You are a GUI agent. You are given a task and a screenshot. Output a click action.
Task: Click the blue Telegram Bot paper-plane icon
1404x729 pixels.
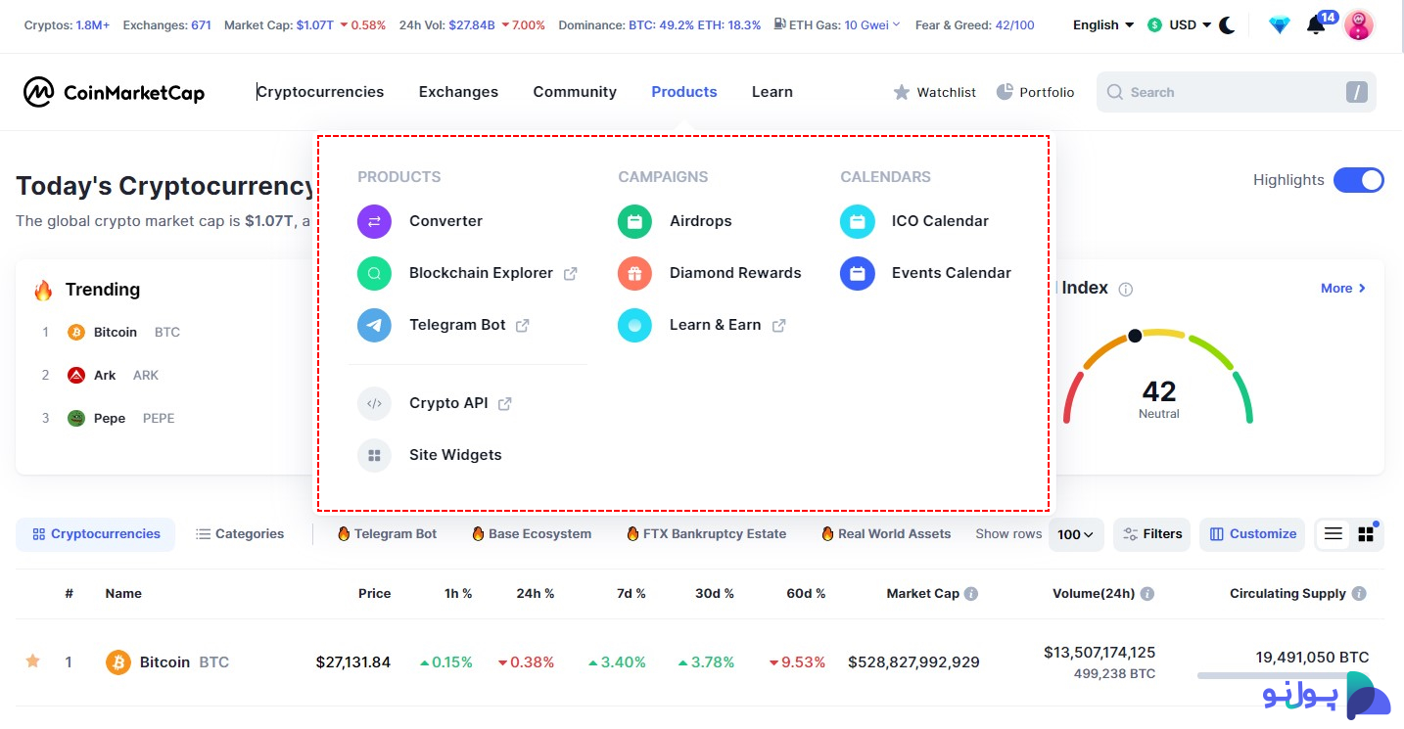(374, 325)
